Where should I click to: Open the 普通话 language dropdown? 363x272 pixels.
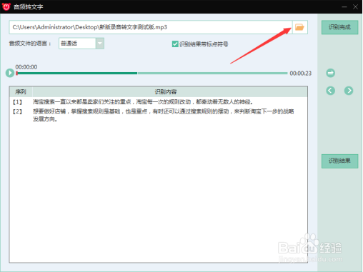tap(81, 44)
